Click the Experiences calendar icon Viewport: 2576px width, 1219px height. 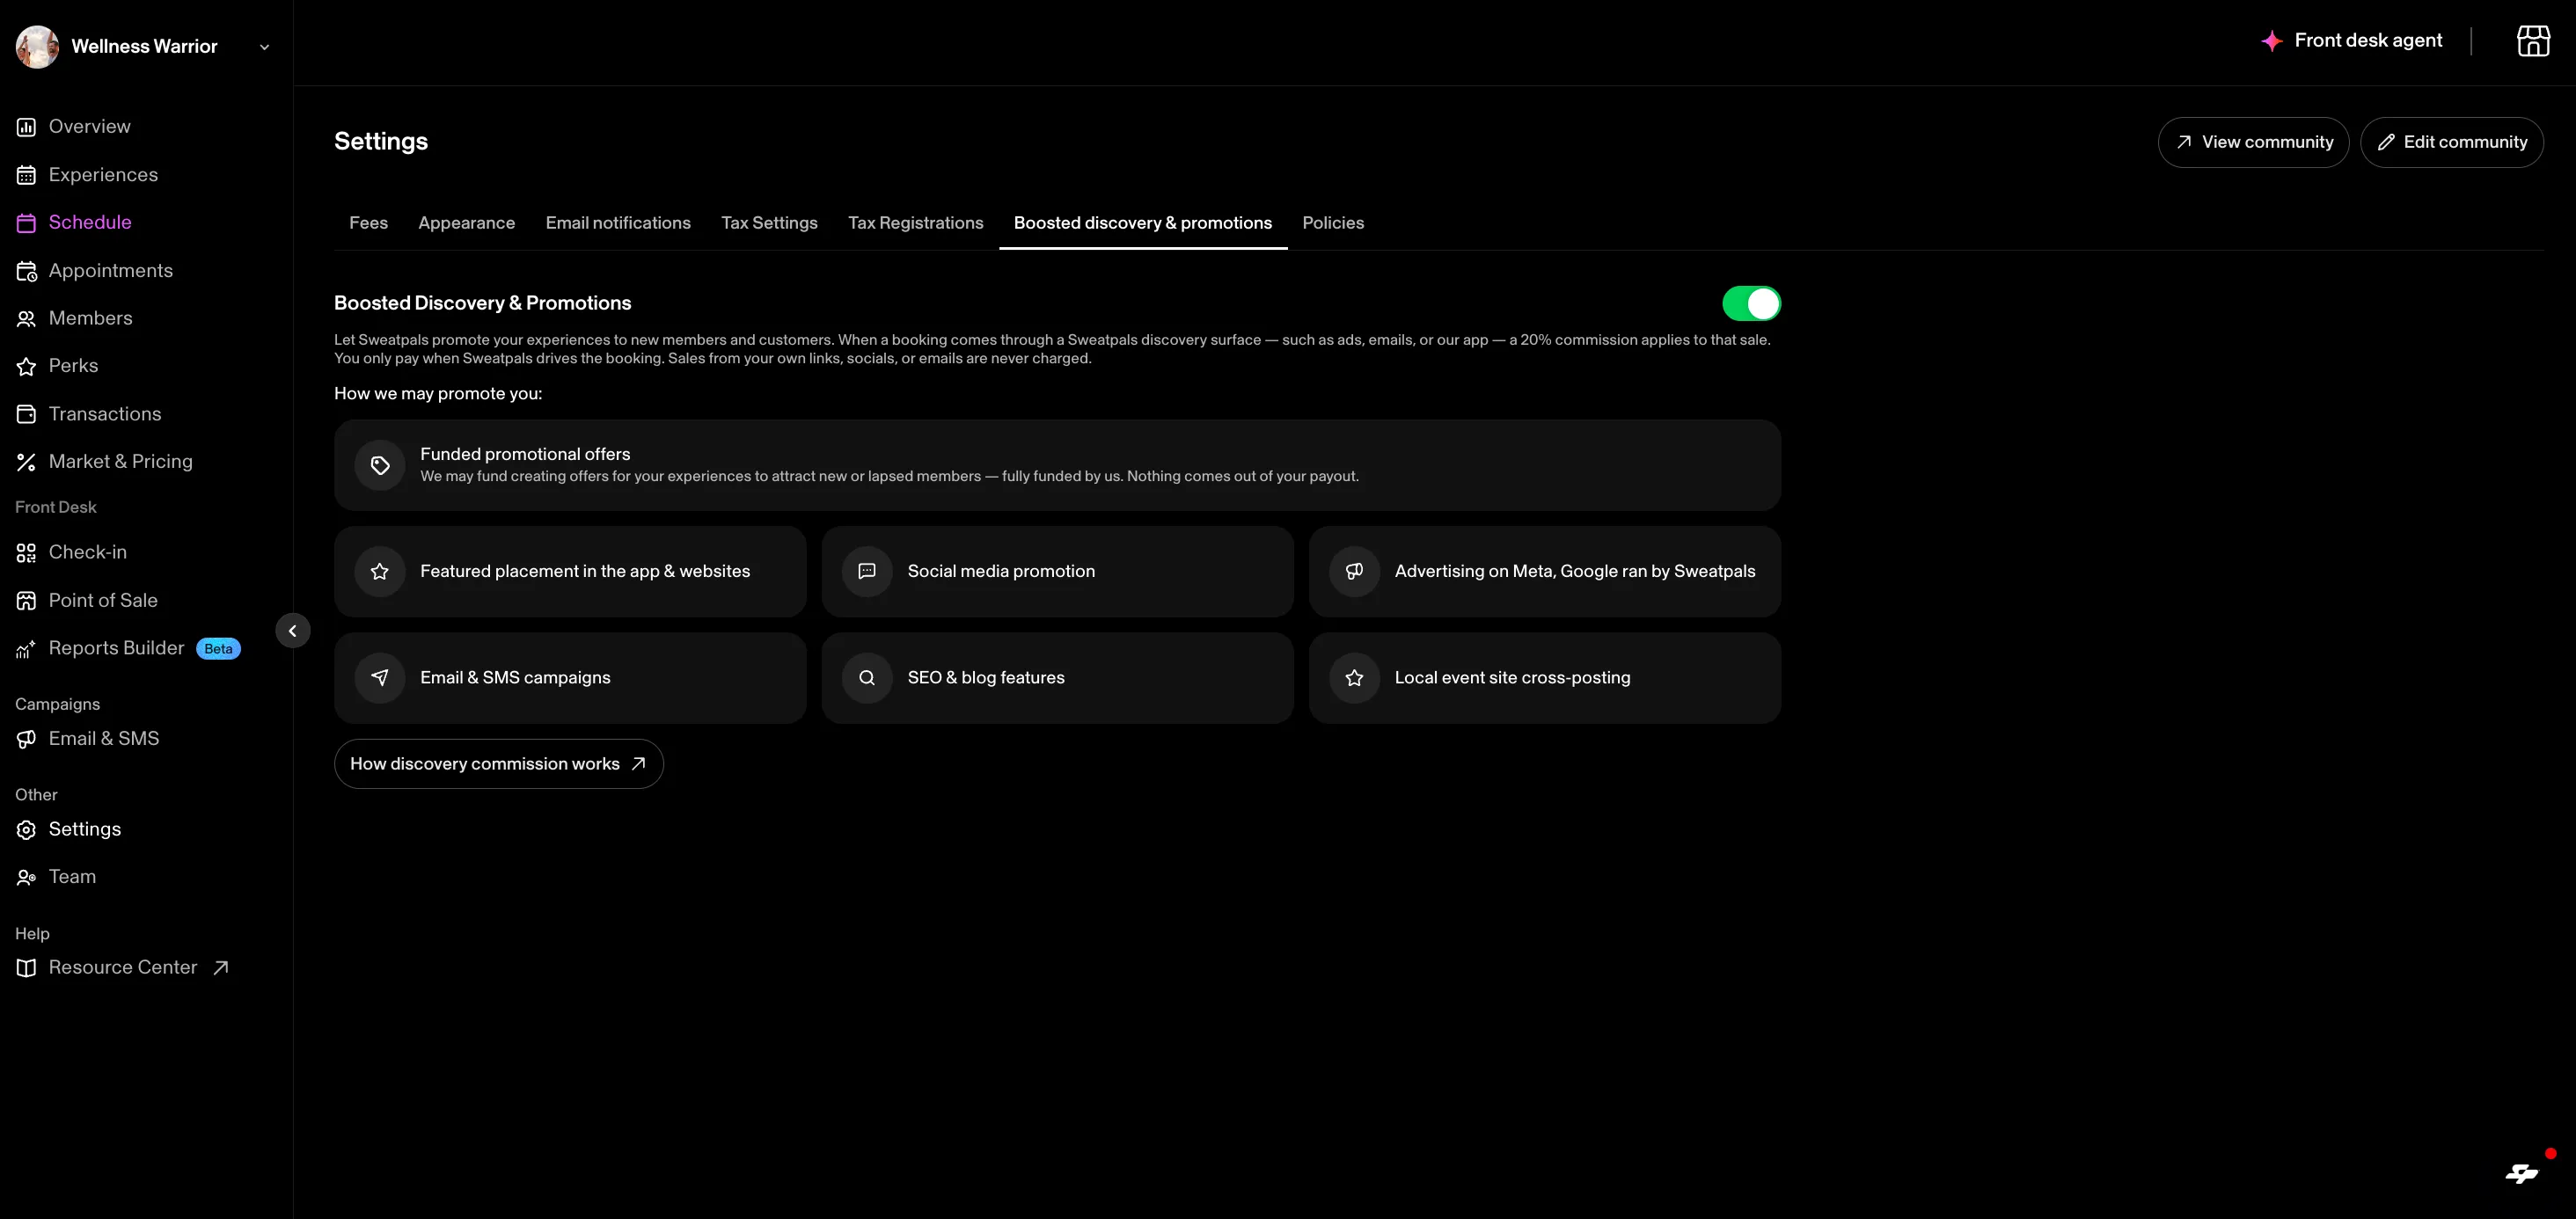pyautogui.click(x=26, y=175)
